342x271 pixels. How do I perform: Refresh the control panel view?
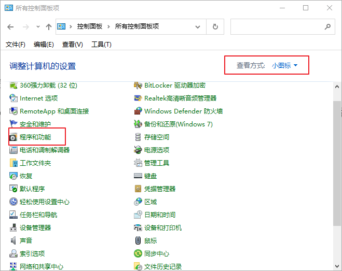(x=215, y=27)
